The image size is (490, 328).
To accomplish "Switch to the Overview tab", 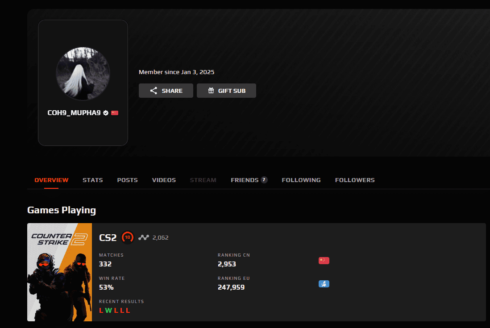I will (x=51, y=180).
